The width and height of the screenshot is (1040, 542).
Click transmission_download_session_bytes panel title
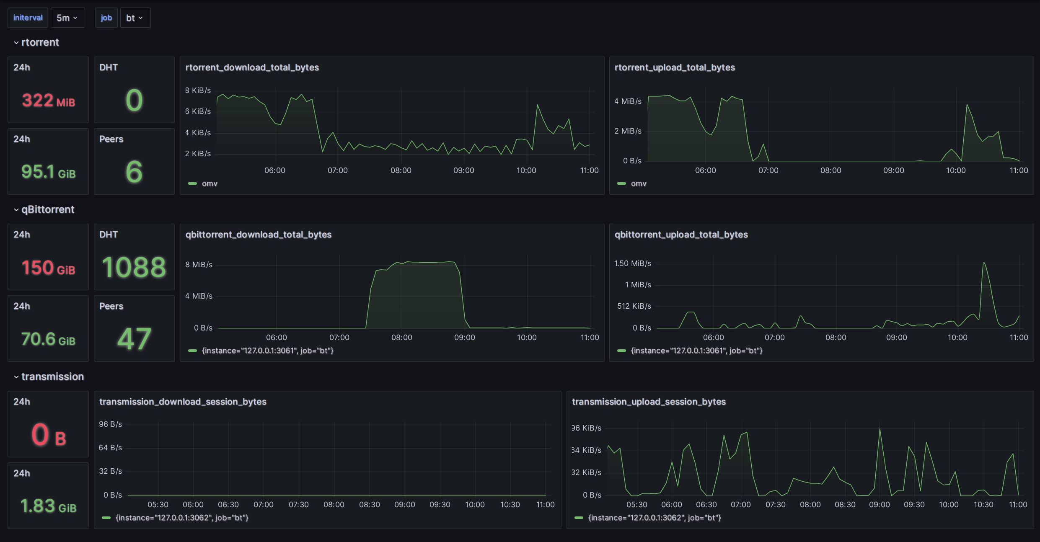click(183, 402)
